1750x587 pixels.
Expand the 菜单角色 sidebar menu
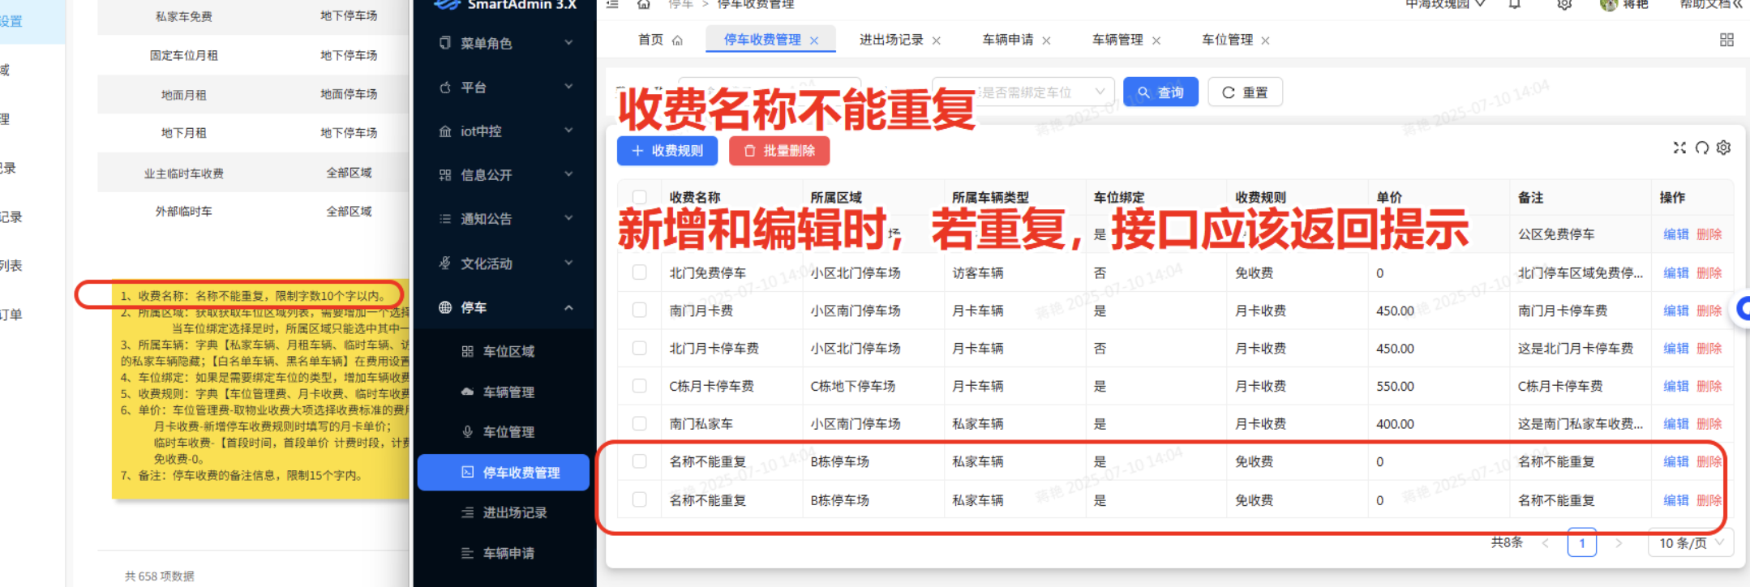coord(506,43)
